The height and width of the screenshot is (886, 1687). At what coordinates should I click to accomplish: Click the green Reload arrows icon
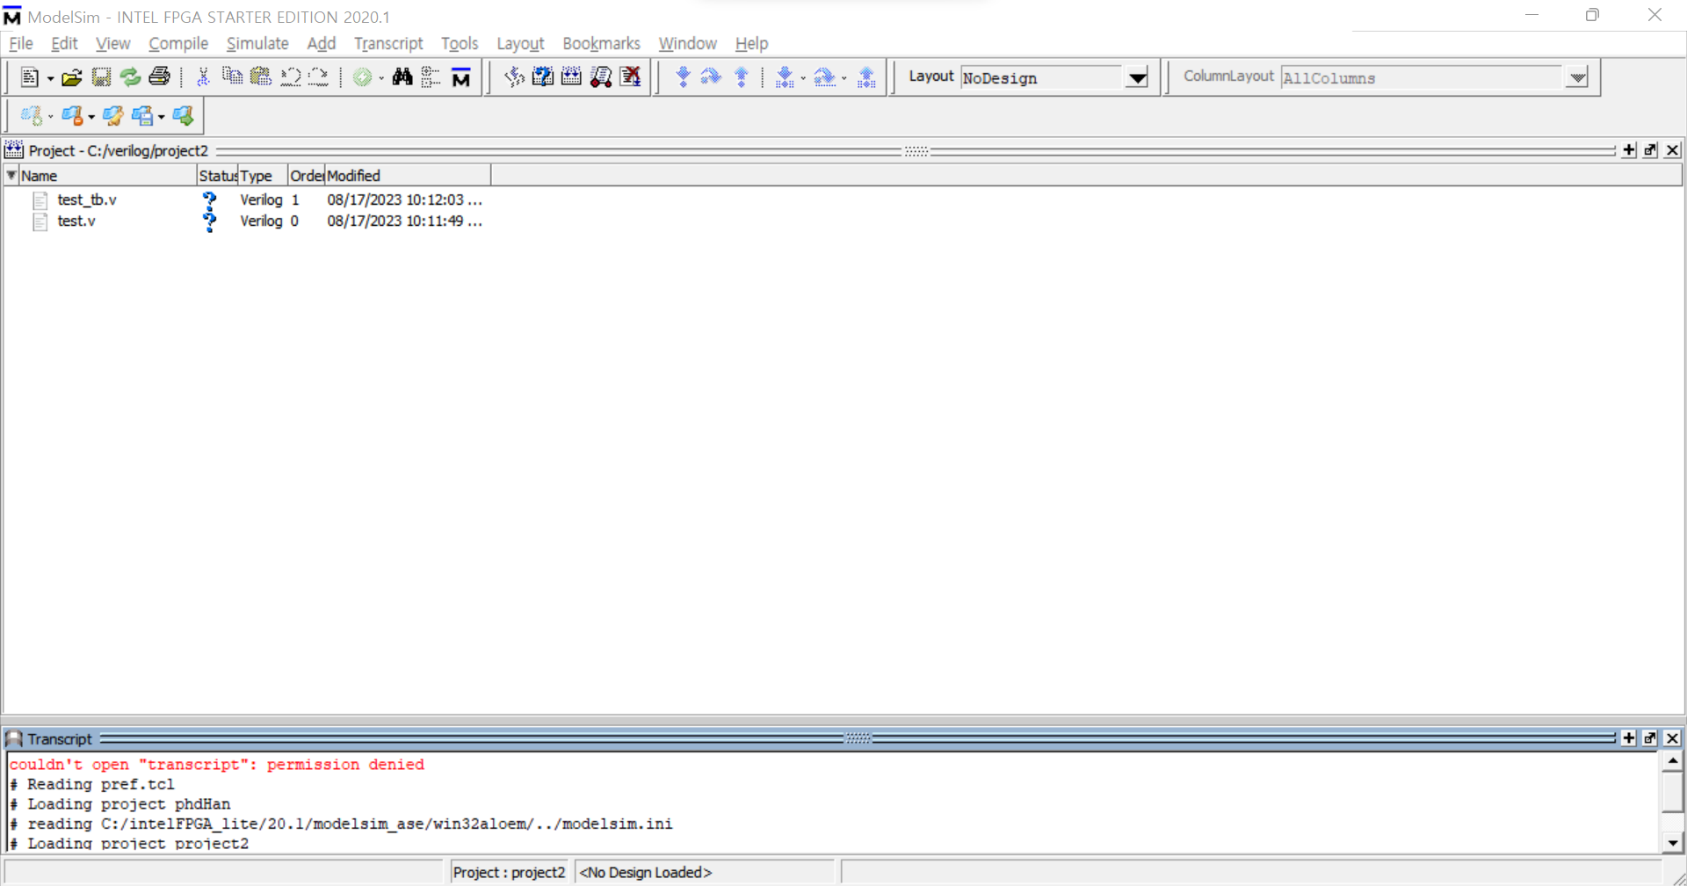point(130,77)
